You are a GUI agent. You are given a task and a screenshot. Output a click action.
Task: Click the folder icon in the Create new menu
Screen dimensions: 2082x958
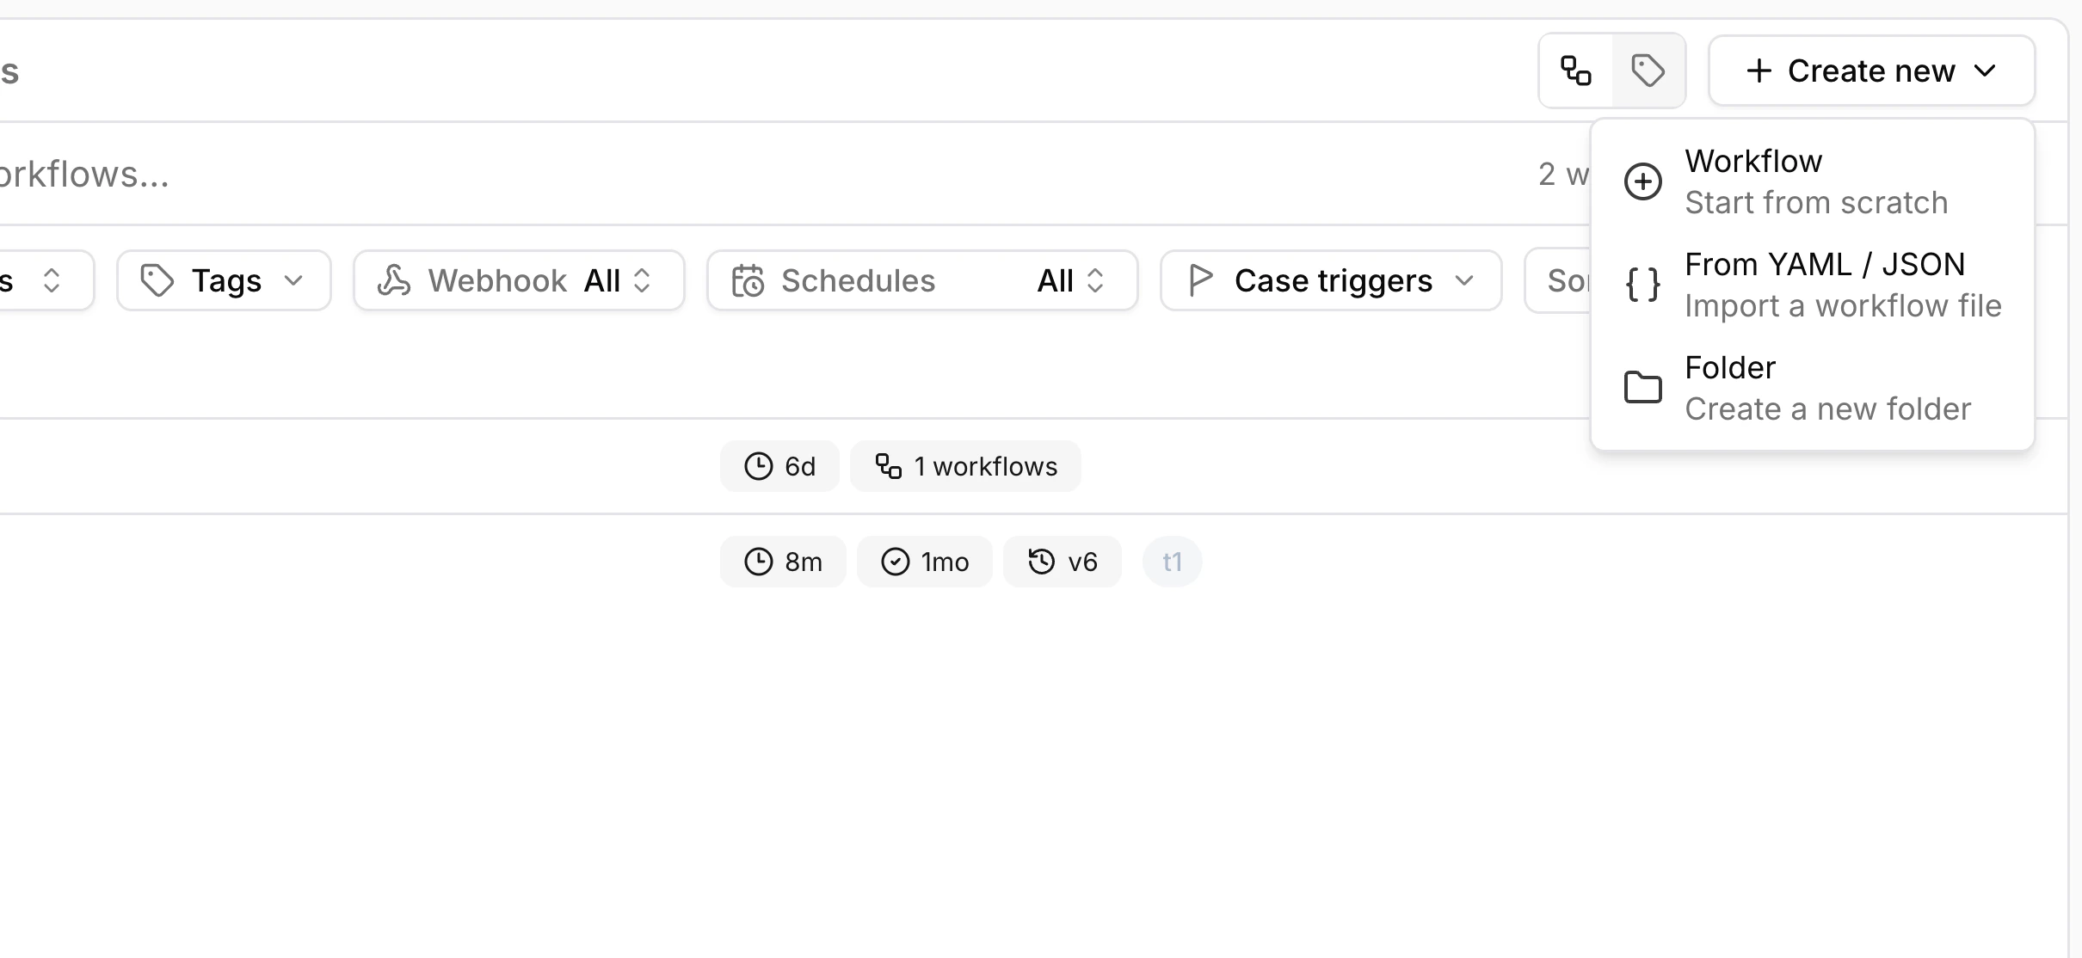click(x=1643, y=387)
